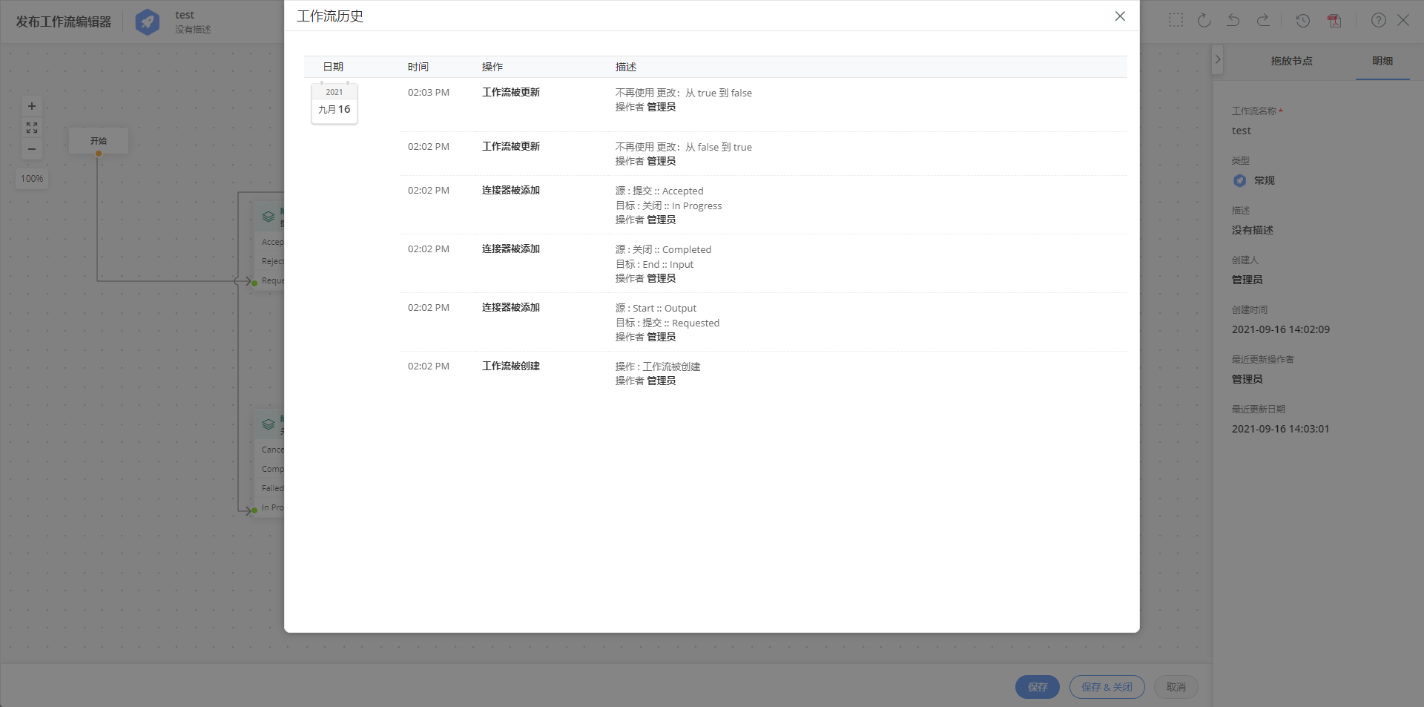Click last update date 2021-09-16 14:03:01
The image size is (1424, 707).
tap(1281, 429)
